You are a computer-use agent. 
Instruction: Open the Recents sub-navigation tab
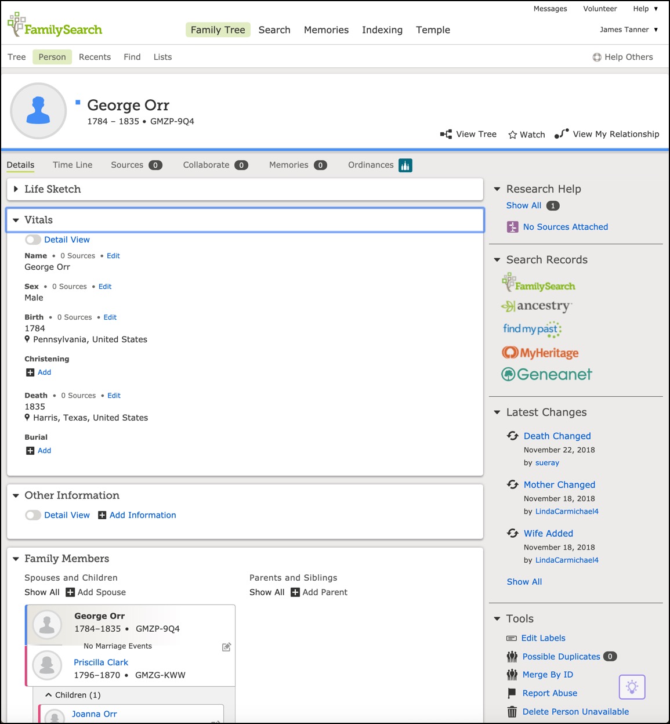tap(95, 57)
